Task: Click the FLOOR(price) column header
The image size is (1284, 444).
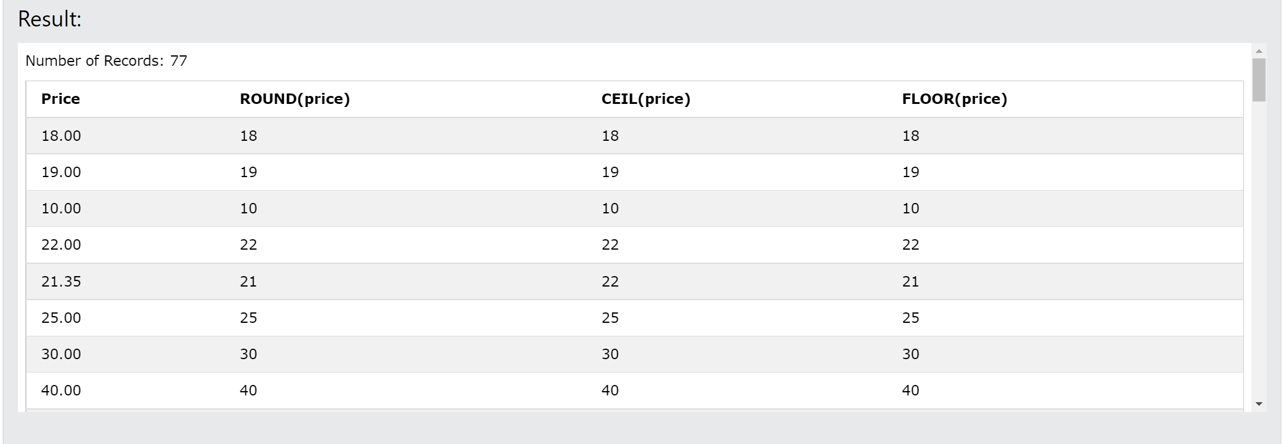Action: click(x=955, y=99)
